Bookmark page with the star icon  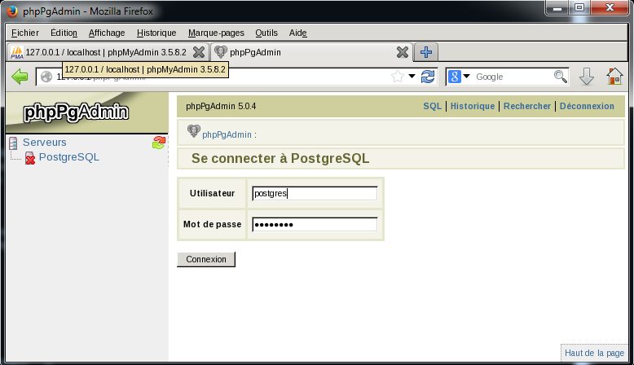click(x=397, y=77)
